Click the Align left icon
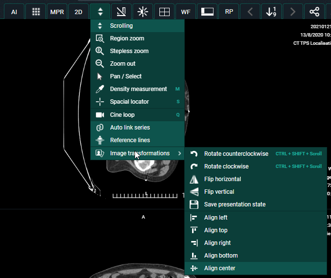331x278 pixels. (x=194, y=218)
